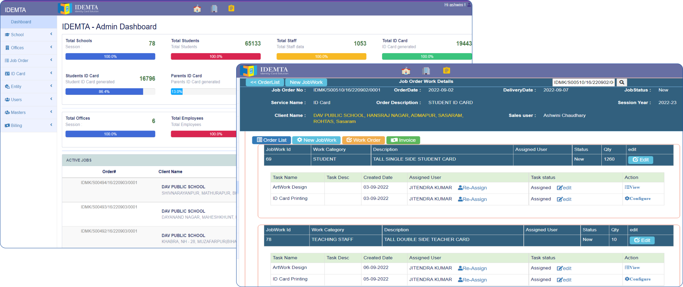Re-Assign ArtWork Design task dated 03-09-2022
The image size is (683, 287).
point(472,188)
